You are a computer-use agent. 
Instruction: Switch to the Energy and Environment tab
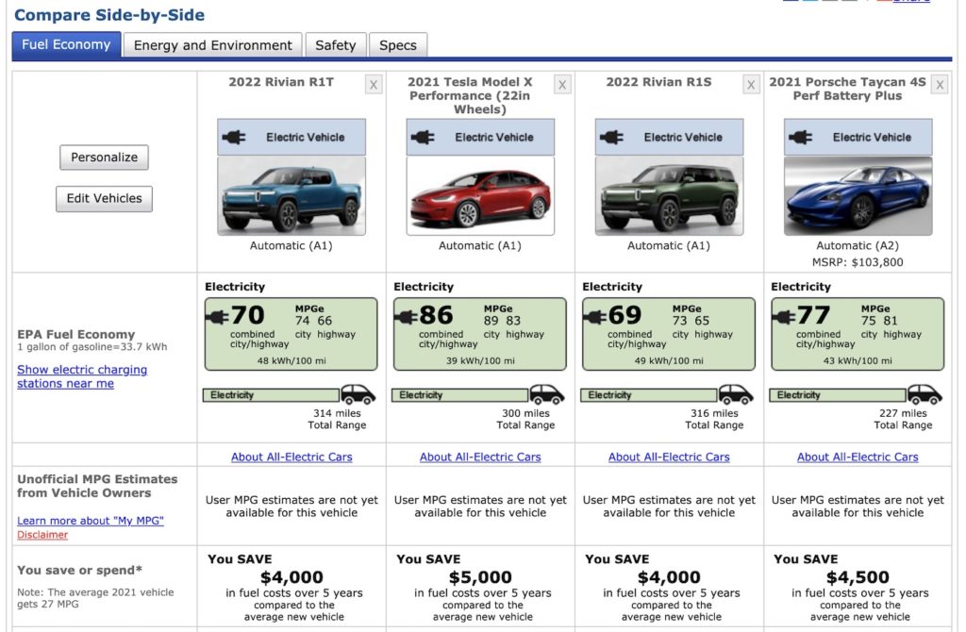click(212, 45)
